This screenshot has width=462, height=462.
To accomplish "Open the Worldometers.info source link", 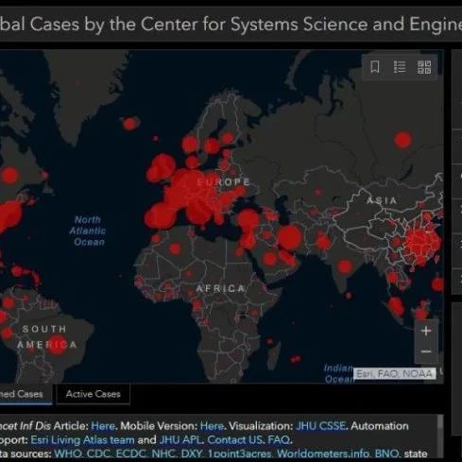I will tap(323, 453).
